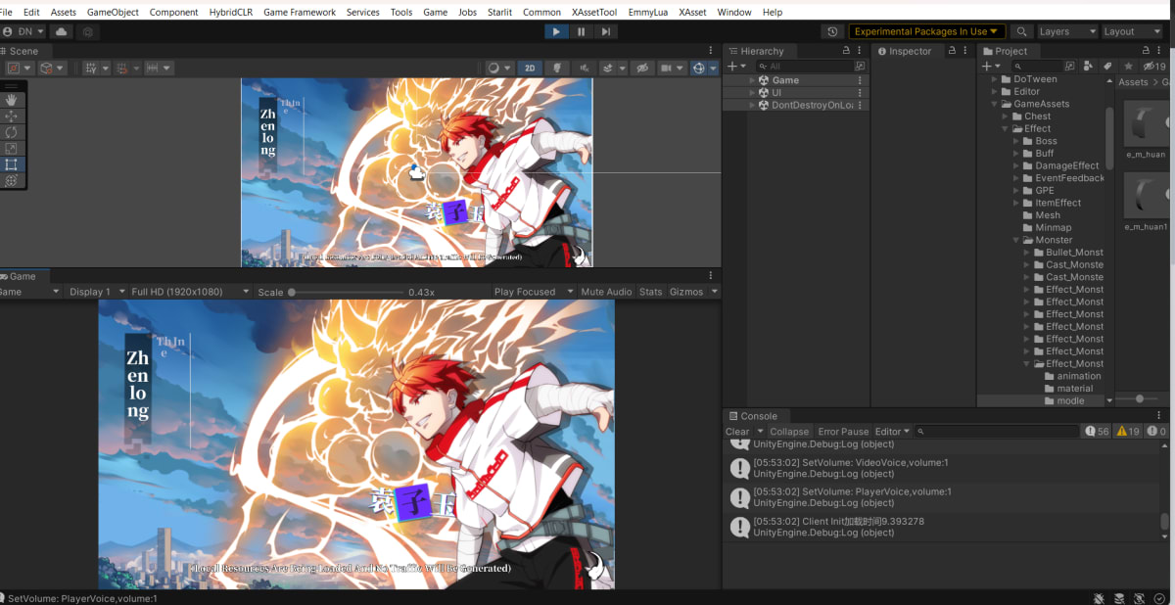Expand the DontDestroyOnLoad hierarchy item
The image size is (1175, 605).
752,105
